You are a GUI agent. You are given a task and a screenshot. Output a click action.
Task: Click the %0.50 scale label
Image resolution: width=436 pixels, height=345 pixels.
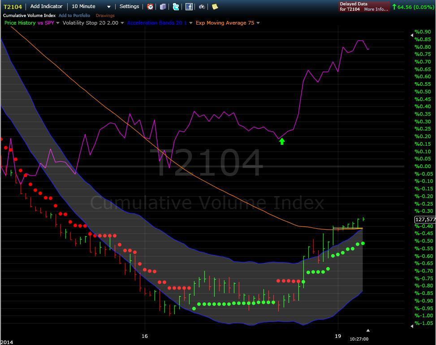(423, 92)
